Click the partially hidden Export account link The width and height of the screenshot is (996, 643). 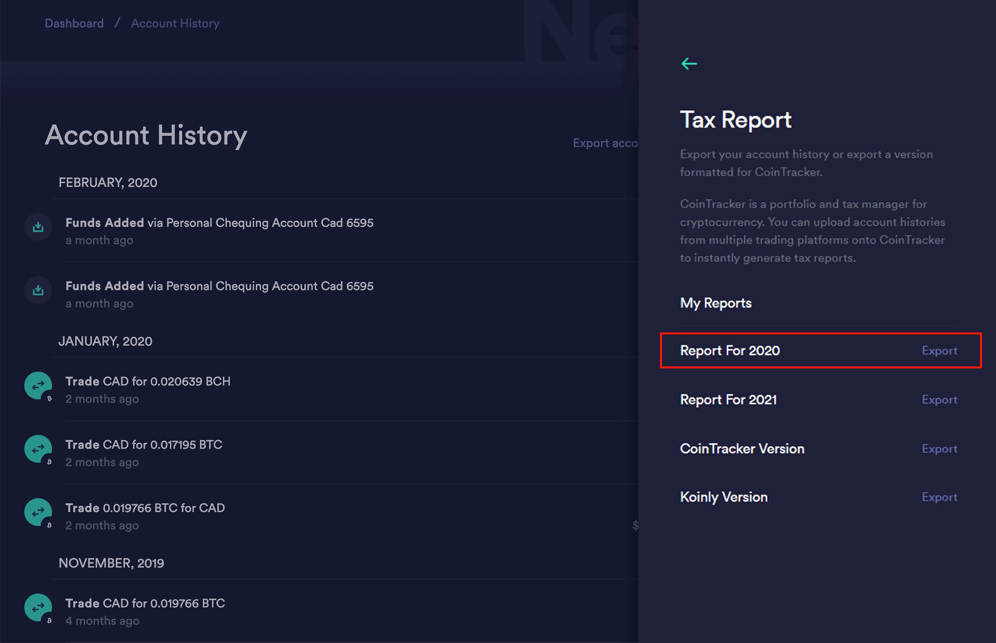click(x=606, y=143)
